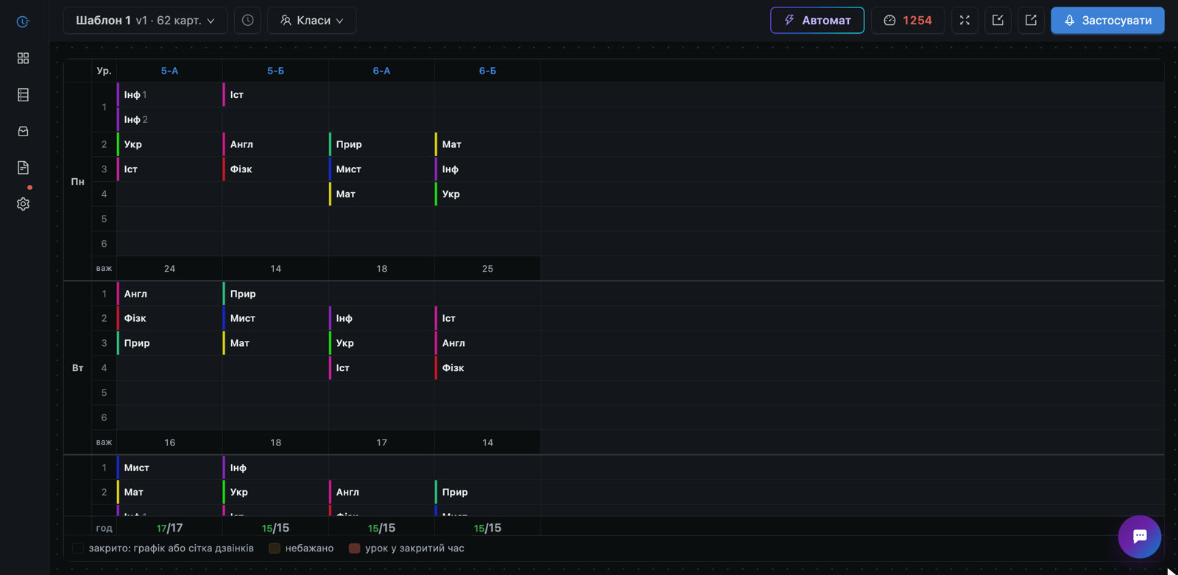1178x575 pixels.
Task: Click the Вт day row label
Action: 77,368
